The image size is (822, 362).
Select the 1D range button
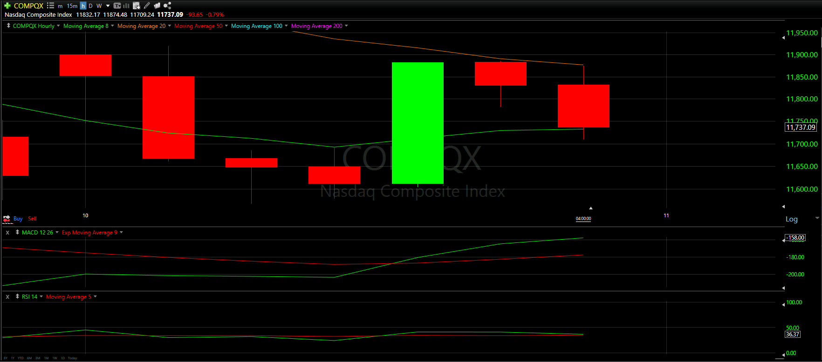tap(63, 358)
